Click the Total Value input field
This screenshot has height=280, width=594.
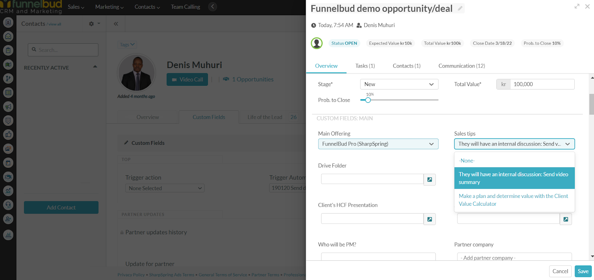(542, 84)
